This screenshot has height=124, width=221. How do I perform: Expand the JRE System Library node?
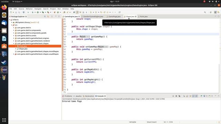(12, 22)
